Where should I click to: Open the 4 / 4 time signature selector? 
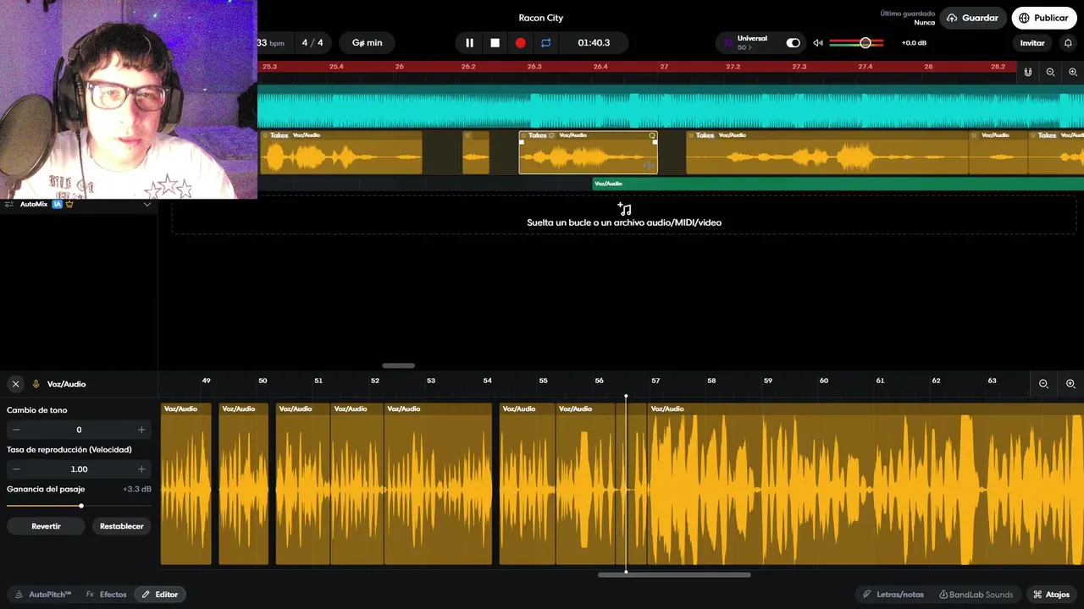312,43
